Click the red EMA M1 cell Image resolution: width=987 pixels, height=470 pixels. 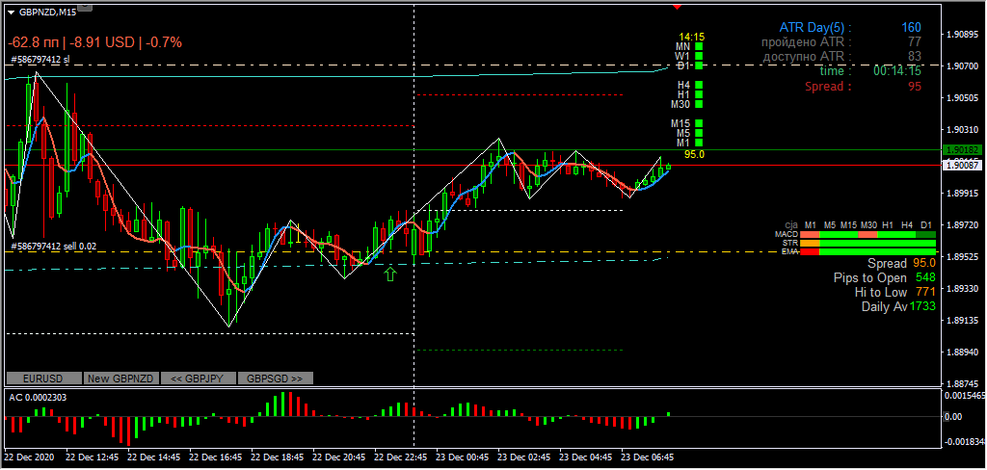click(x=810, y=251)
